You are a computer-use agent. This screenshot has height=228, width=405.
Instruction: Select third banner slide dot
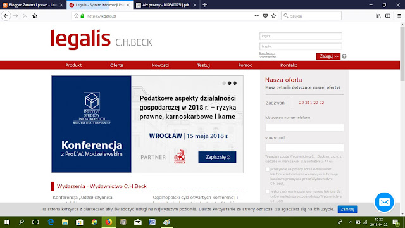click(235, 83)
